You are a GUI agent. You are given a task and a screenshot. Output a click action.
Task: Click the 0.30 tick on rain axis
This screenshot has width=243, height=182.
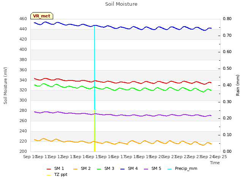click(x=227, y=102)
